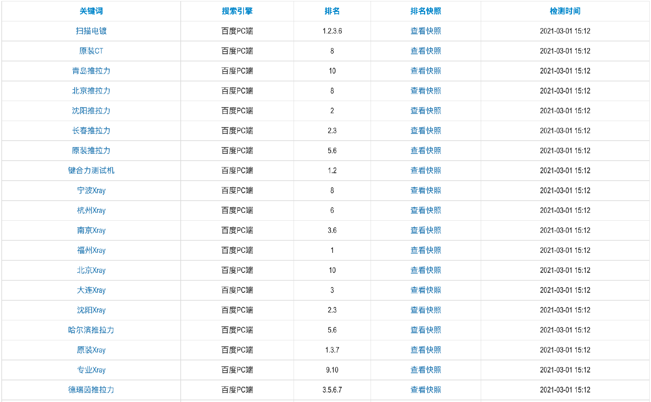
Task: Open the 扫描电镀 keyword link
Action: point(91,31)
